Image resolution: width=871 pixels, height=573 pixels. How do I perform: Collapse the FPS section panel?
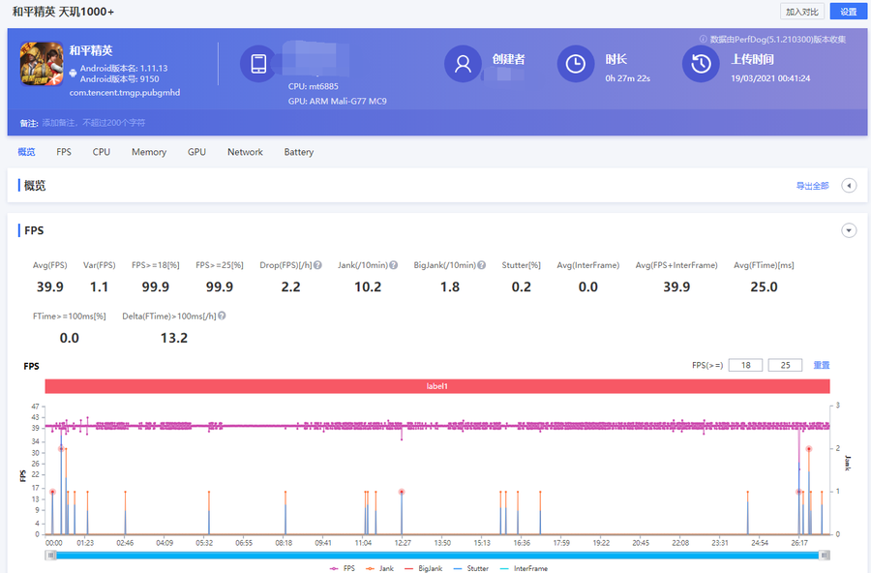849,230
